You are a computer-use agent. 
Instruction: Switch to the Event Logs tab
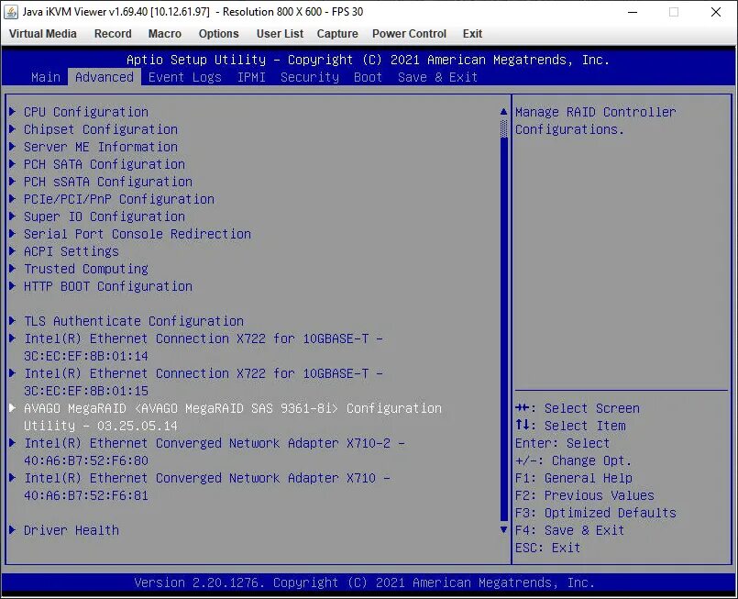(185, 77)
